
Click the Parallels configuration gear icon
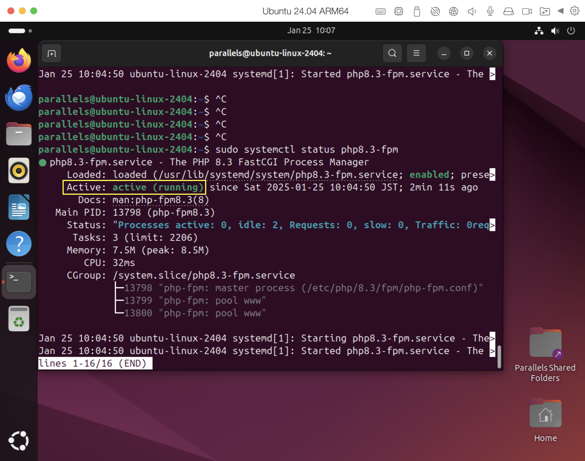pos(574,11)
